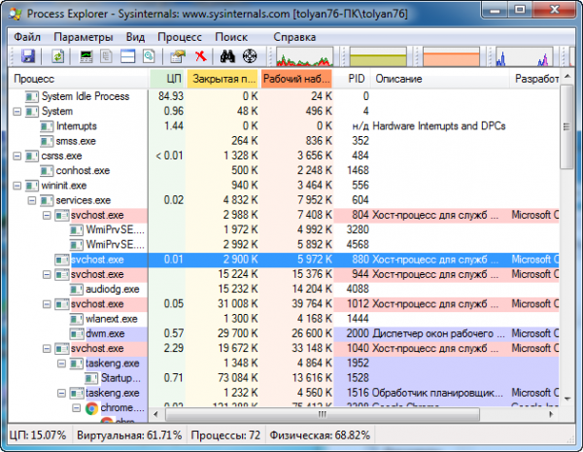The height and width of the screenshot is (452, 583).
Task: Click the CPU usage mini graph
Action: coord(304,56)
